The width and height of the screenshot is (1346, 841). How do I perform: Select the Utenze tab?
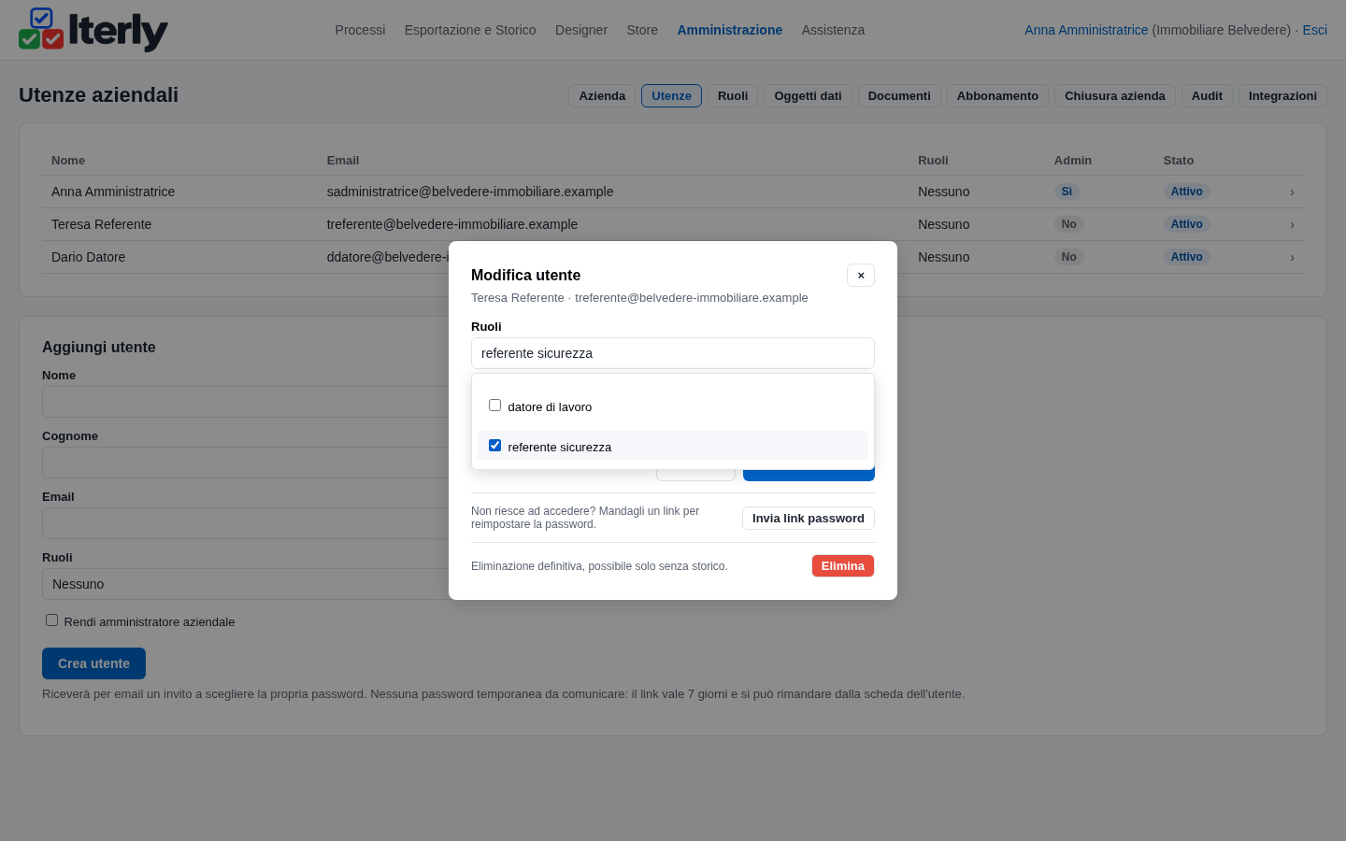tap(671, 96)
